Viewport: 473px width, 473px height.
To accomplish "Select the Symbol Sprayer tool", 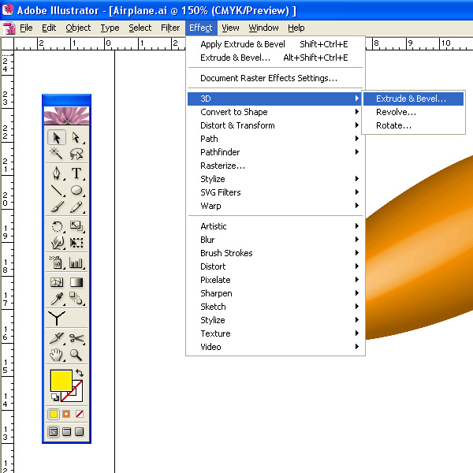I will (x=57, y=263).
